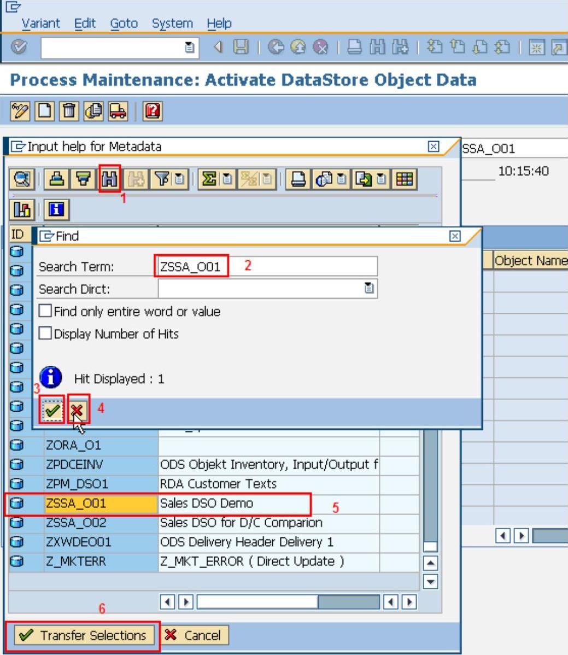Click the Find binoculars icon in dialog toolbar
This screenshot has height=655, width=568.
[109, 179]
